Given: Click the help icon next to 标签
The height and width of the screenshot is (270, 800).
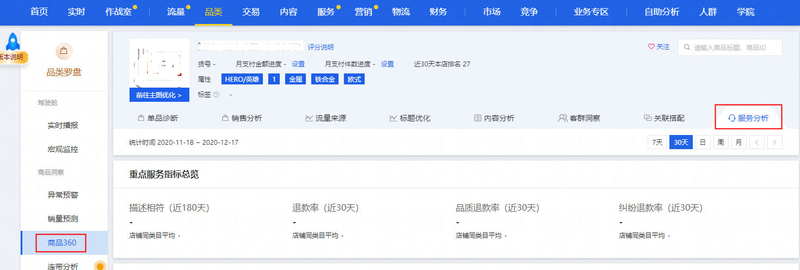Looking at the screenshot, I should click(x=217, y=95).
